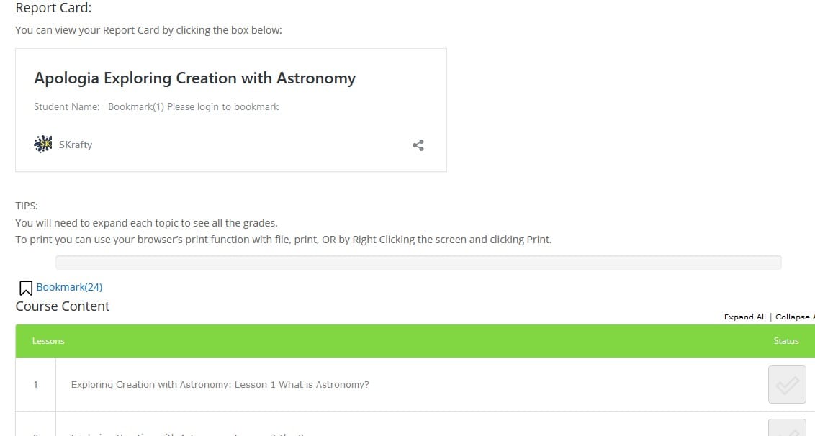The height and width of the screenshot is (436, 815).
Task: Click the Report Card heading
Action: pyautogui.click(x=53, y=9)
